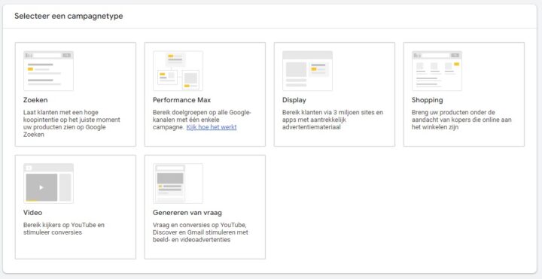Image resolution: width=542 pixels, height=279 pixels.
Task: Click the Zoeken campaign illustration icon
Action: pyautogui.click(x=48, y=71)
